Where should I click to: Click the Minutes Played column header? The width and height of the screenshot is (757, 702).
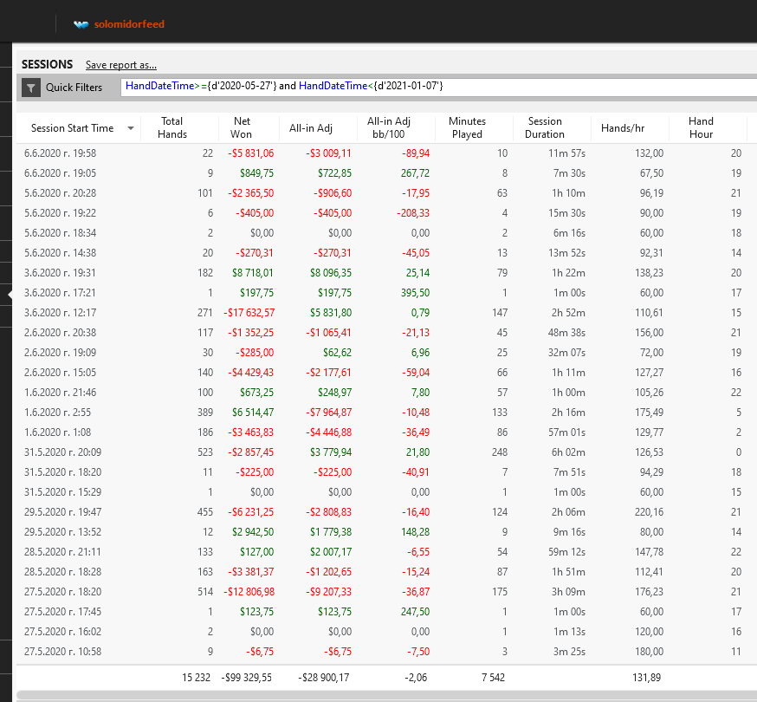click(467, 127)
